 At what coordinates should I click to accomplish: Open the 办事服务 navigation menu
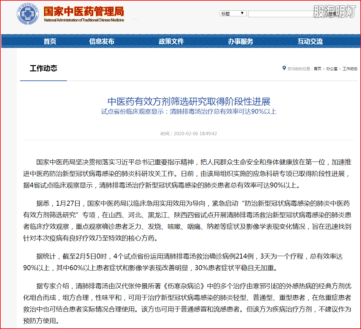tap(240, 41)
